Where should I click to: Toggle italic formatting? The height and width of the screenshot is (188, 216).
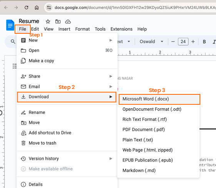[214, 41]
